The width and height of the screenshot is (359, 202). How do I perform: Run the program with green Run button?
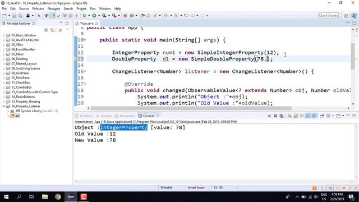(94, 16)
